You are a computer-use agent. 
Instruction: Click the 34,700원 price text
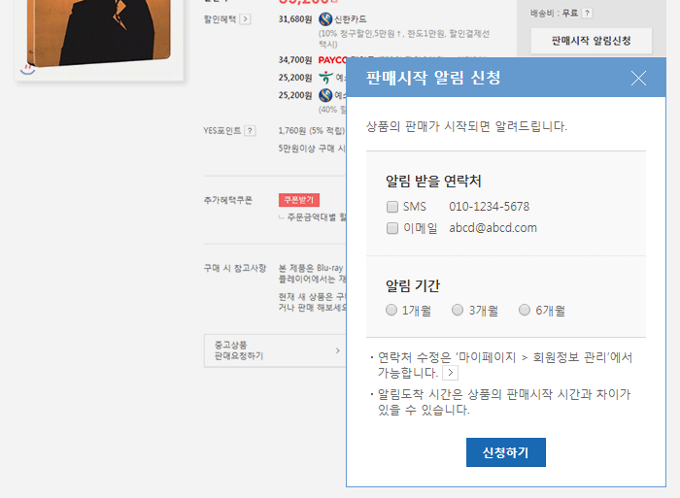click(x=295, y=60)
